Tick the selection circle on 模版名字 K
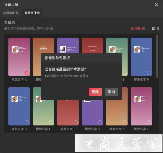163x153 pixels. tap(125, 122)
